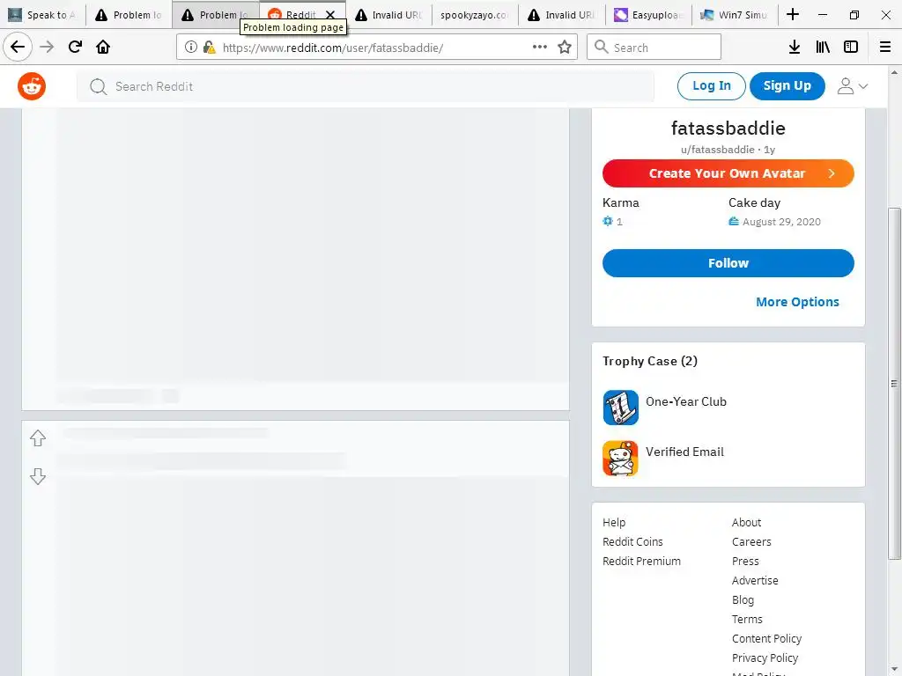
Task: Click the Verified Email trophy icon
Action: [x=620, y=458]
